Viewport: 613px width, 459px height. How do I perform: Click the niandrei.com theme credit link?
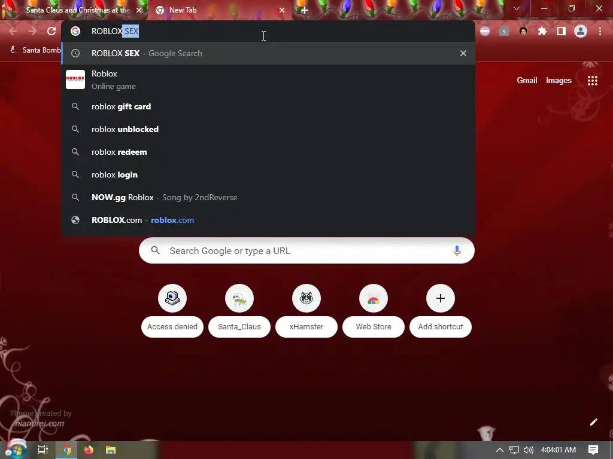point(40,424)
